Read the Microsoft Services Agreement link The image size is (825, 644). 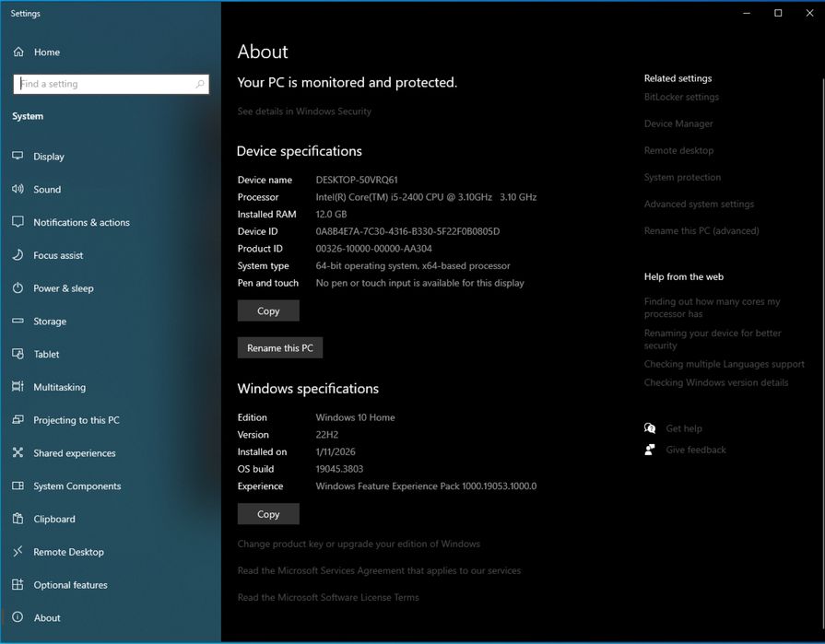[x=379, y=571]
